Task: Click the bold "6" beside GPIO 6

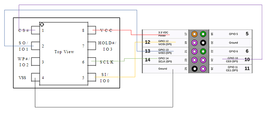Action: 247,51
